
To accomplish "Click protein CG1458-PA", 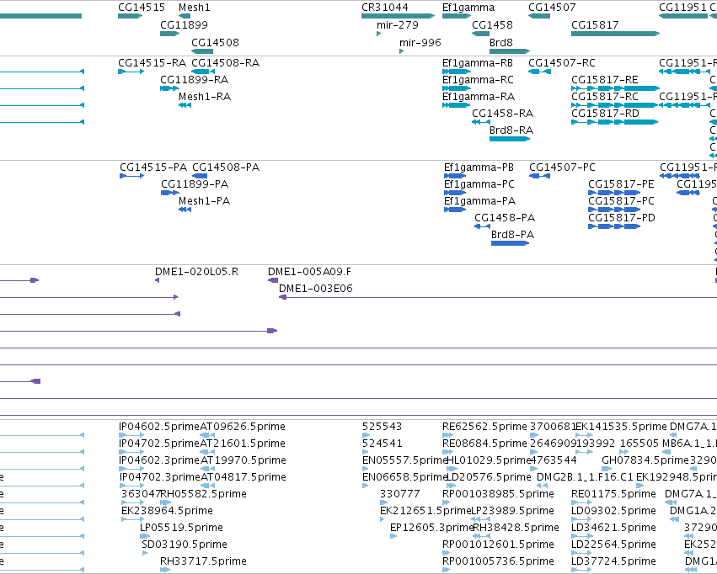I will (x=483, y=226).
